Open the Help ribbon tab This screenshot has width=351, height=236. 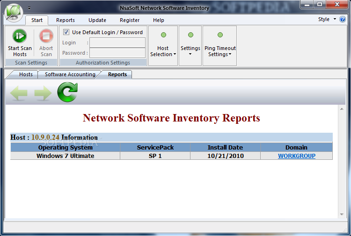[159, 20]
